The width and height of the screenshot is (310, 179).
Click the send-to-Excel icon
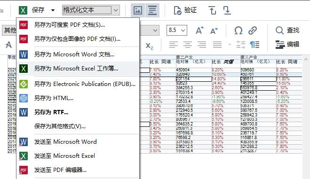tap(24, 156)
